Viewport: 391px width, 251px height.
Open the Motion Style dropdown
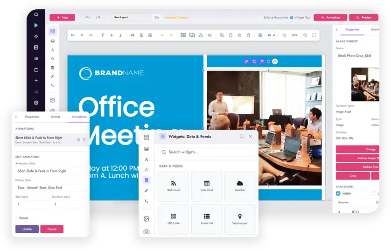[51, 188]
